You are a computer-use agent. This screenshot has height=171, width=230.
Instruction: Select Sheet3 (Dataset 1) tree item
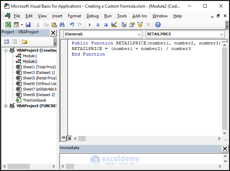tap(39, 72)
